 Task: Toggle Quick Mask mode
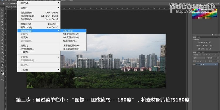2,77
